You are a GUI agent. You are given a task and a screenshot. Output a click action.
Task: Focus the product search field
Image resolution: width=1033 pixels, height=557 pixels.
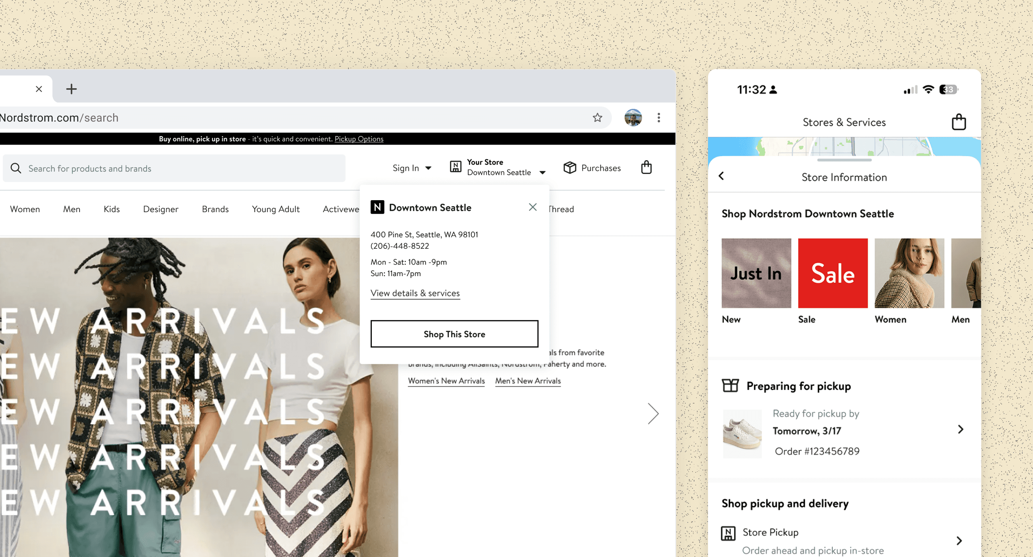click(174, 168)
